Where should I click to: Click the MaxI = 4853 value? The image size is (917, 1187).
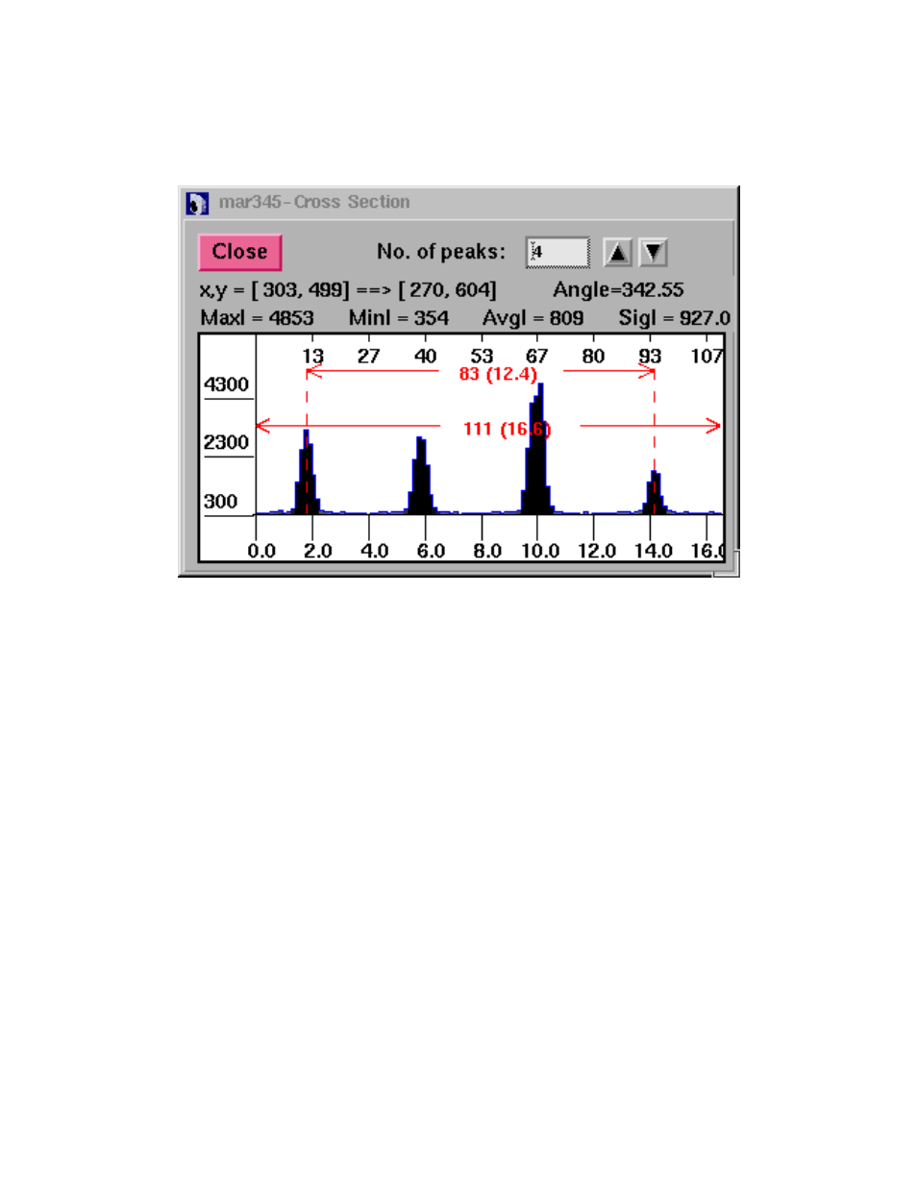click(x=257, y=318)
